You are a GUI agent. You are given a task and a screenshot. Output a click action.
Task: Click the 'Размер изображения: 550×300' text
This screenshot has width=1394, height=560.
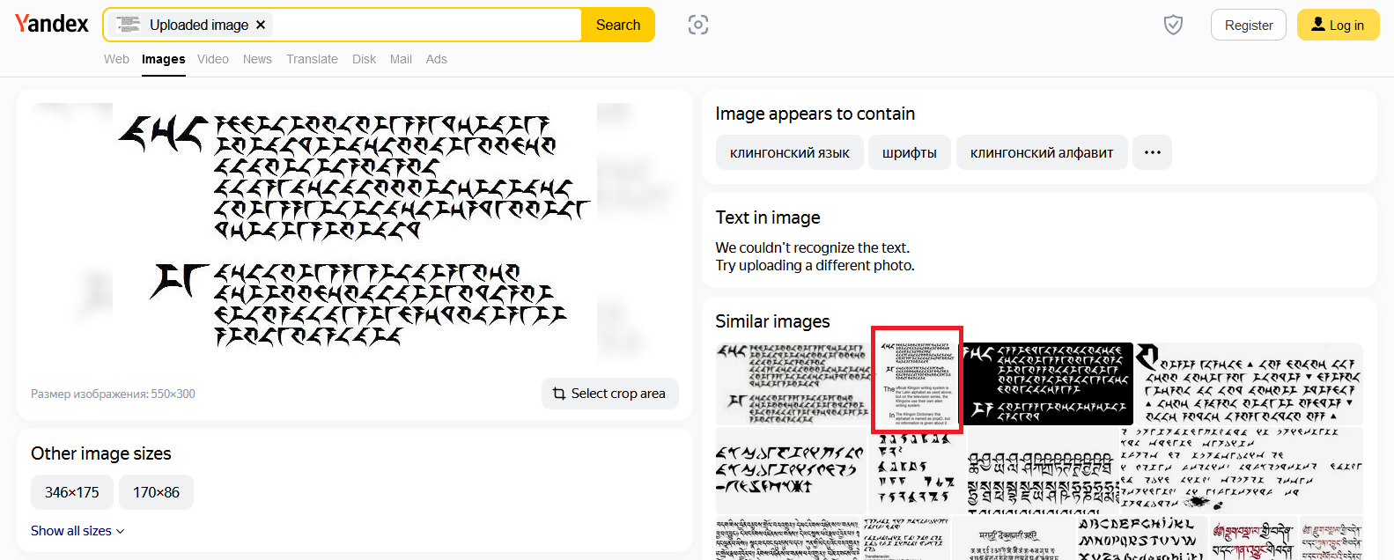pos(113,394)
